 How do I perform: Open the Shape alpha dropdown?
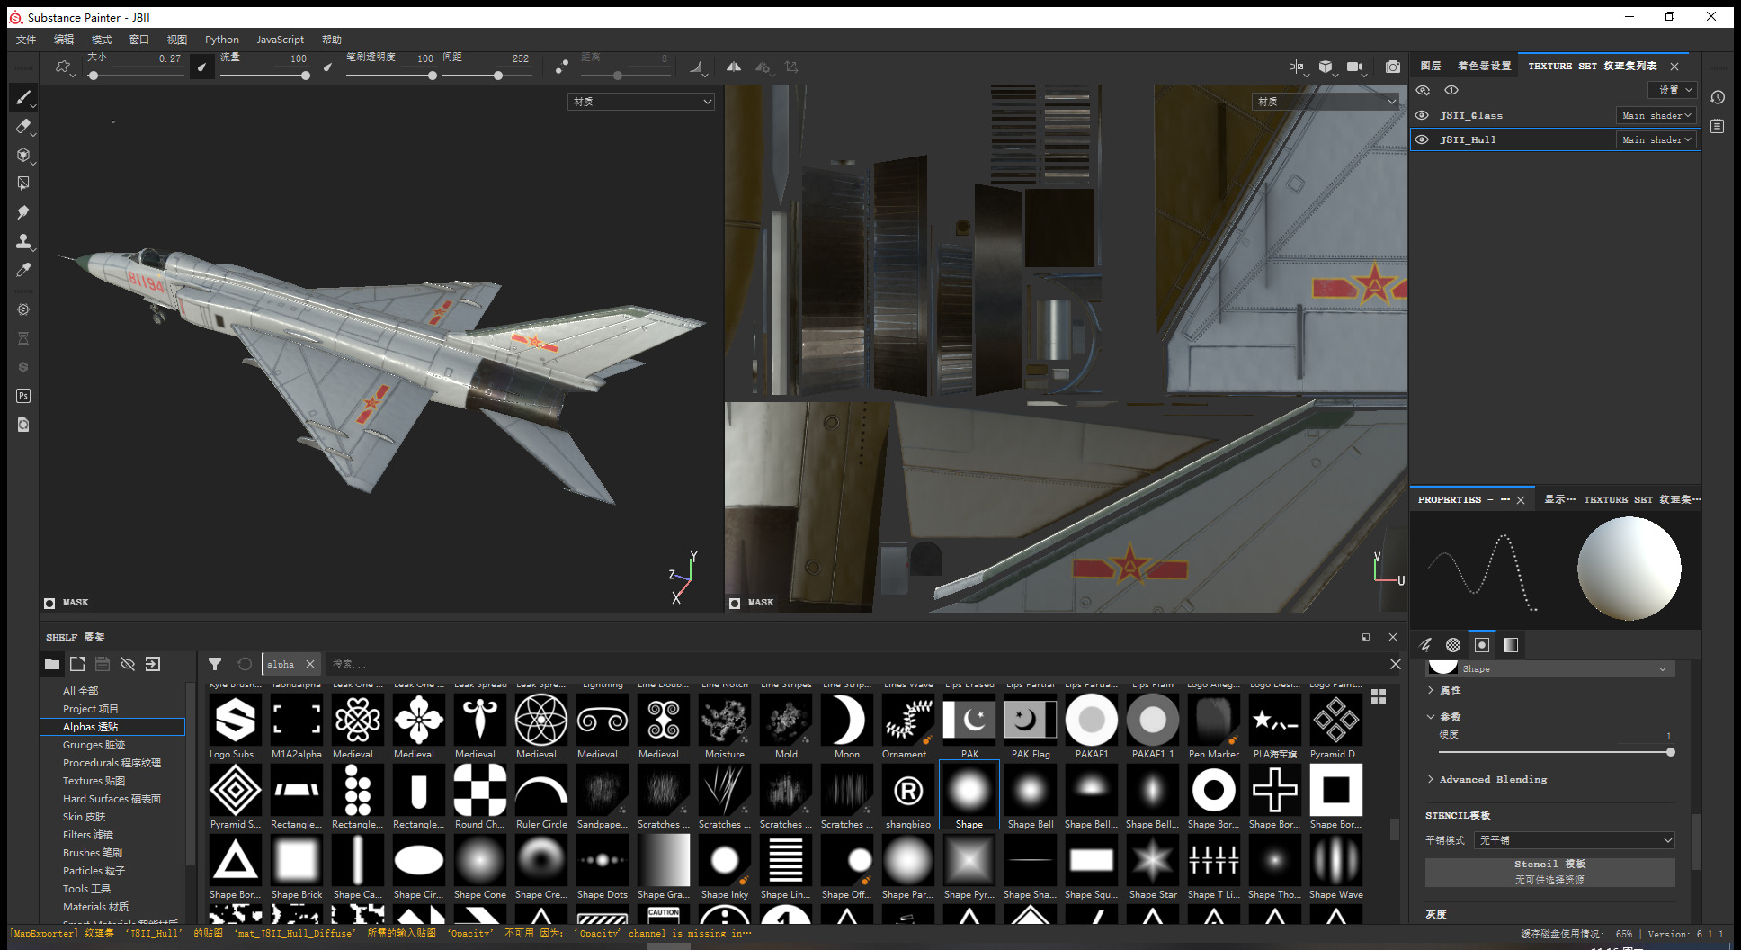point(1550,668)
